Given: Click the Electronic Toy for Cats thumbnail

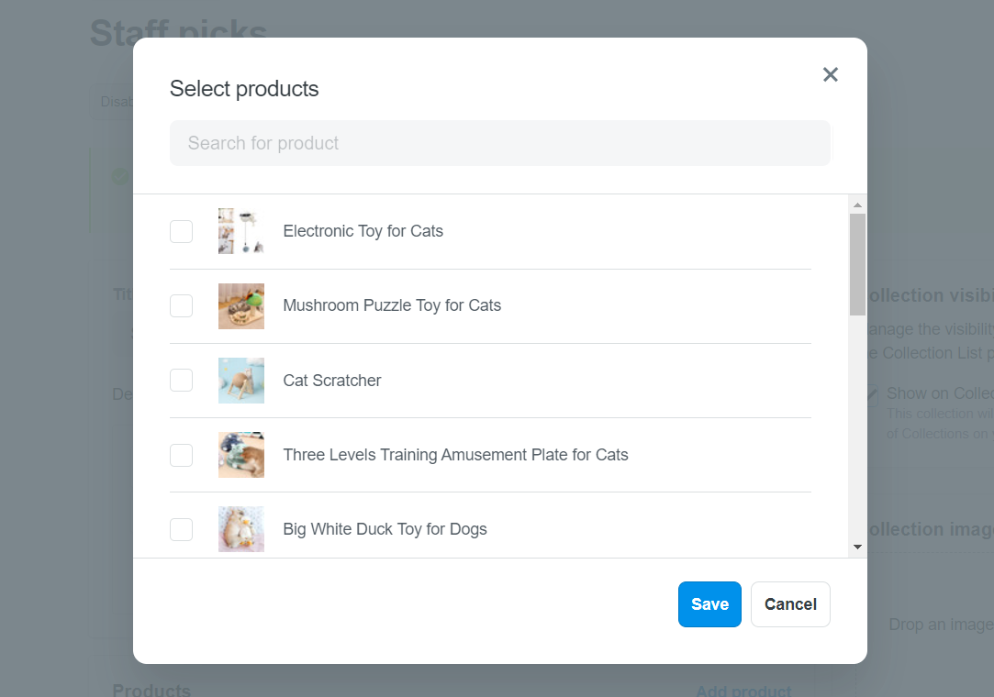Looking at the screenshot, I should 240,231.
